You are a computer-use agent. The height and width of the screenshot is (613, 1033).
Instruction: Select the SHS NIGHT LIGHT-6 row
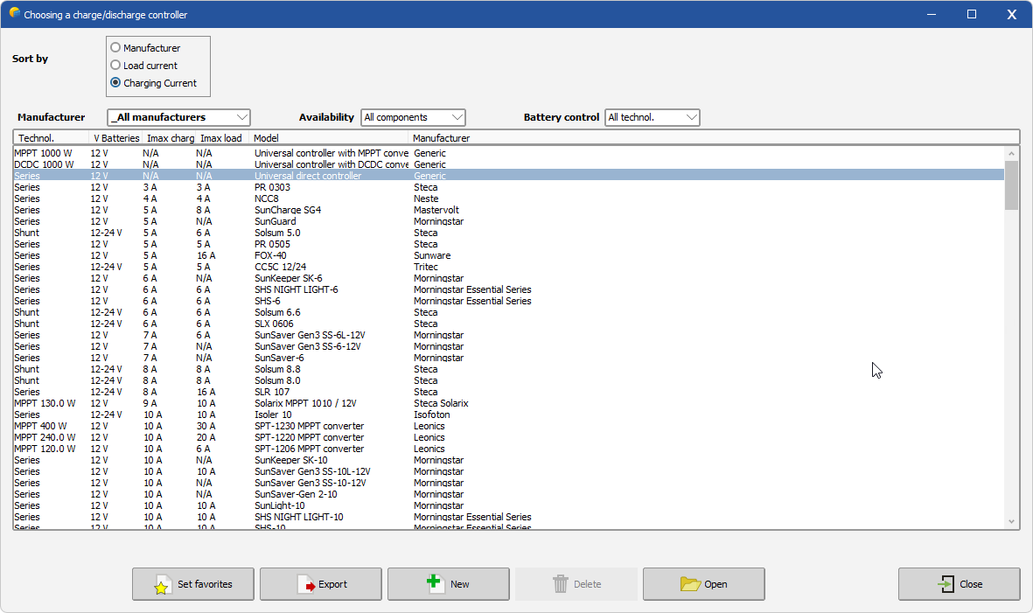(508, 289)
